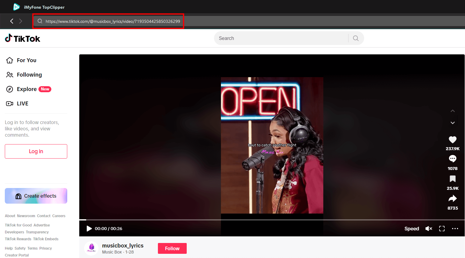Open TikTok Embeds link
This screenshot has width=465, height=258.
(x=46, y=239)
